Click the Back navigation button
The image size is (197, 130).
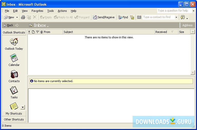coord(8,25)
